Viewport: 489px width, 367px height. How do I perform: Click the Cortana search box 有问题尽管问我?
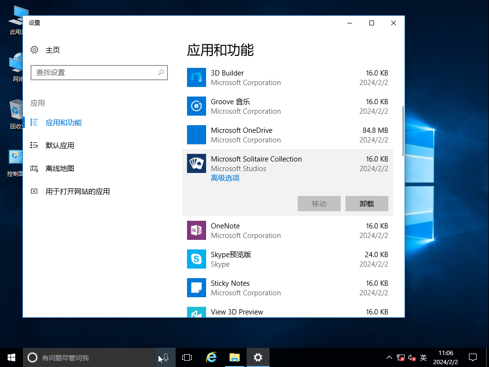90,357
